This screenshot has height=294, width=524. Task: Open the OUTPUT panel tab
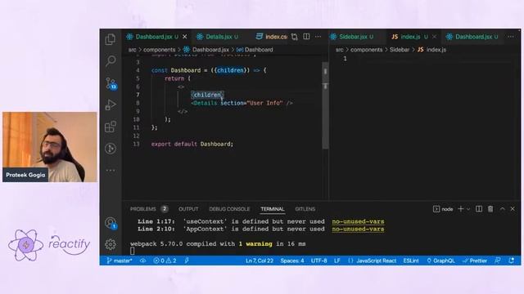(x=188, y=209)
